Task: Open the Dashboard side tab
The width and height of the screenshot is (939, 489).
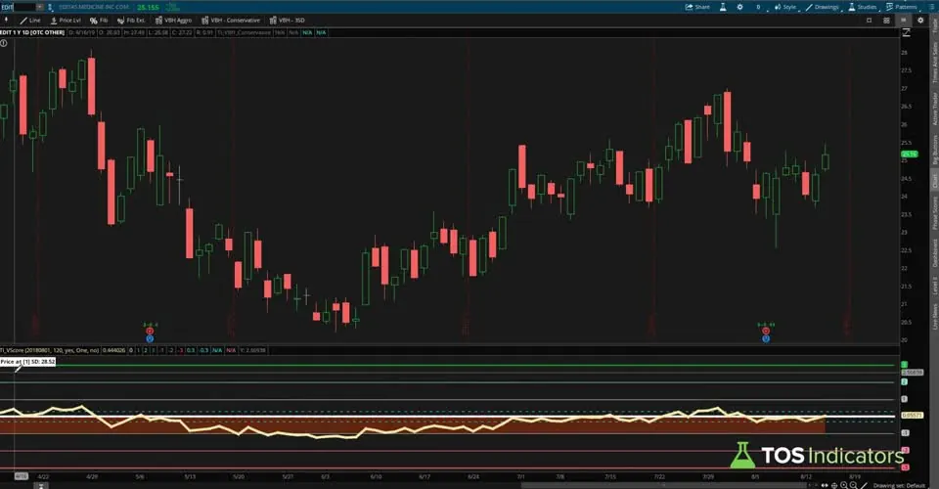Action: pos(934,253)
